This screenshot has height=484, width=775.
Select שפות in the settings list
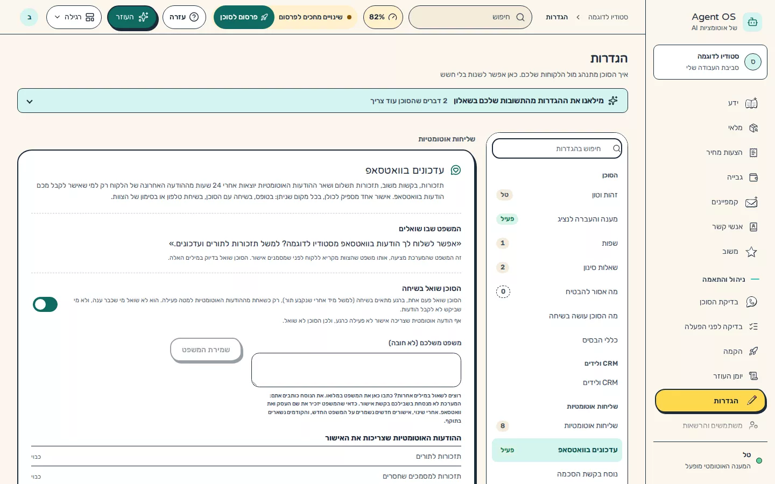coord(557,244)
